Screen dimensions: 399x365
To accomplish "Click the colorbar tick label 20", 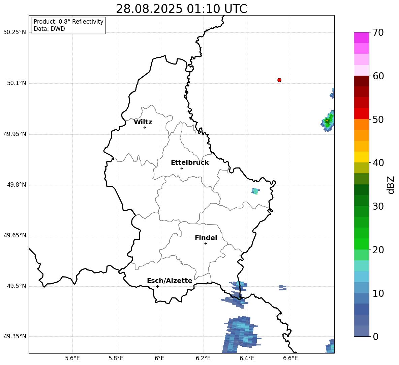I will click(x=378, y=250).
